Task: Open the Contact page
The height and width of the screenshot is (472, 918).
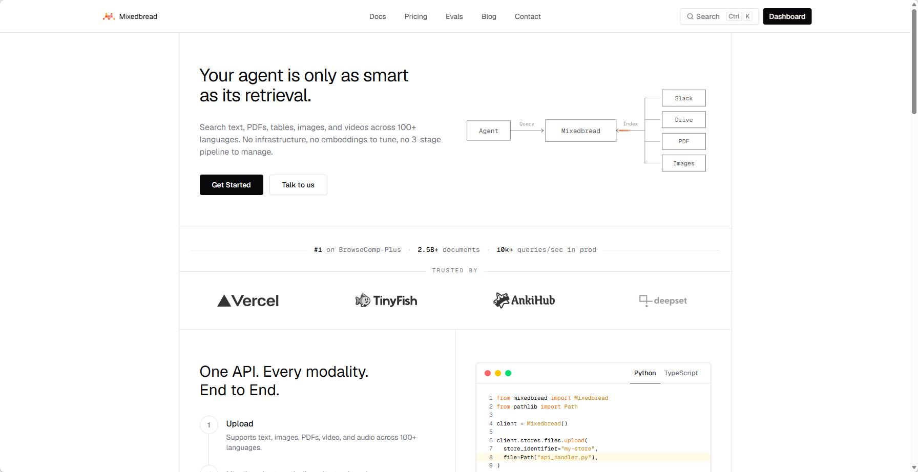Action: pyautogui.click(x=528, y=16)
